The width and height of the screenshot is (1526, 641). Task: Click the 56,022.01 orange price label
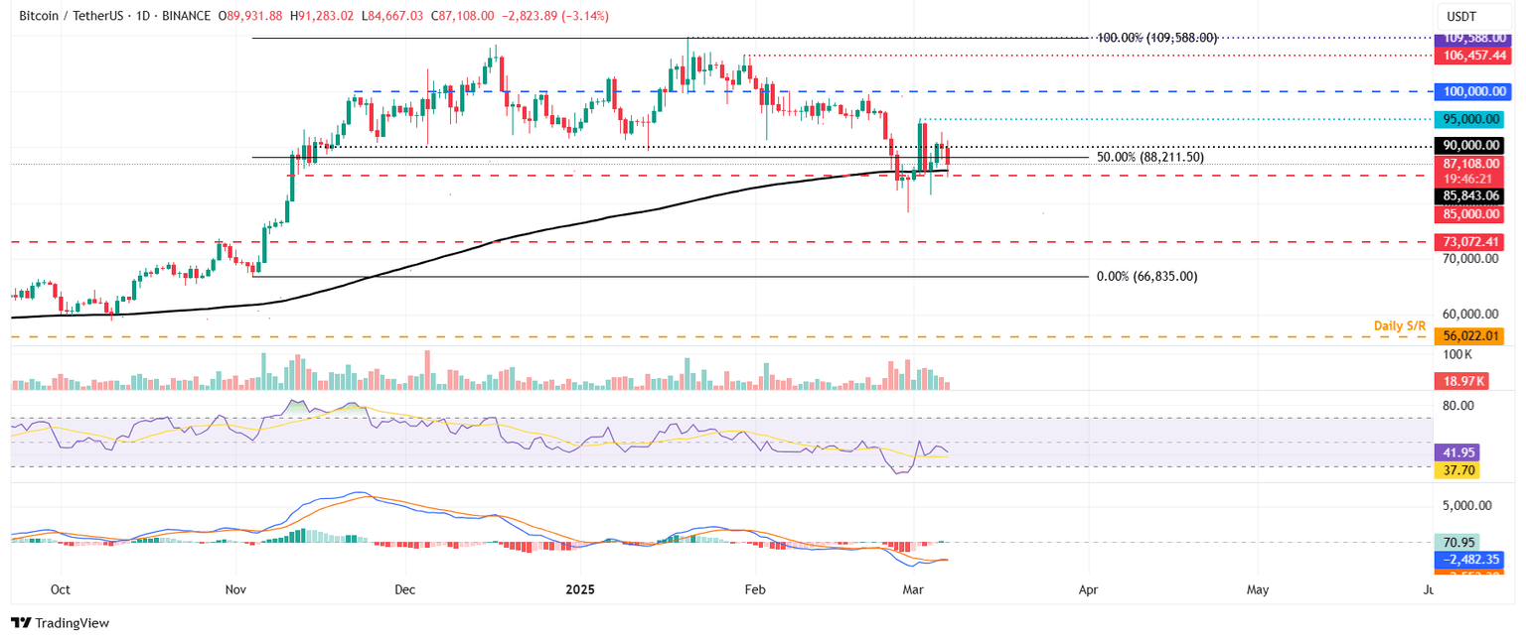coord(1468,336)
